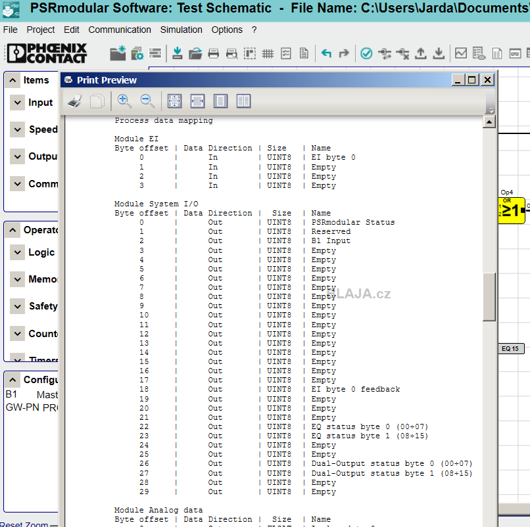This screenshot has height=527, width=530.
Task: Select the yellow OR block Op4
Action: [x=512, y=210]
